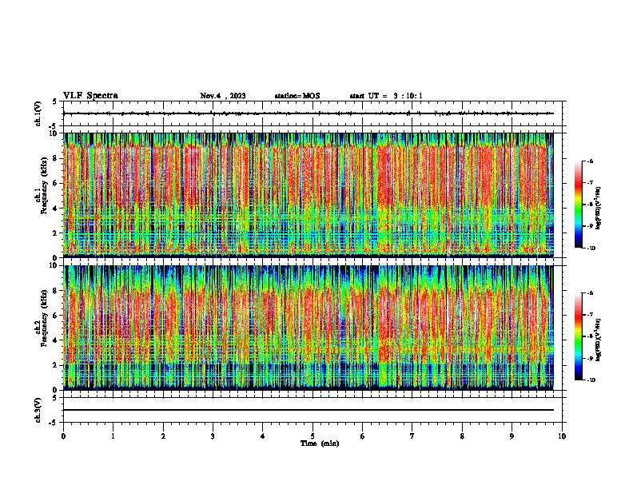This screenshot has height=489, width=633.
Task: Click the "-7" label on ch.2 colorbar
Action: 590,315
